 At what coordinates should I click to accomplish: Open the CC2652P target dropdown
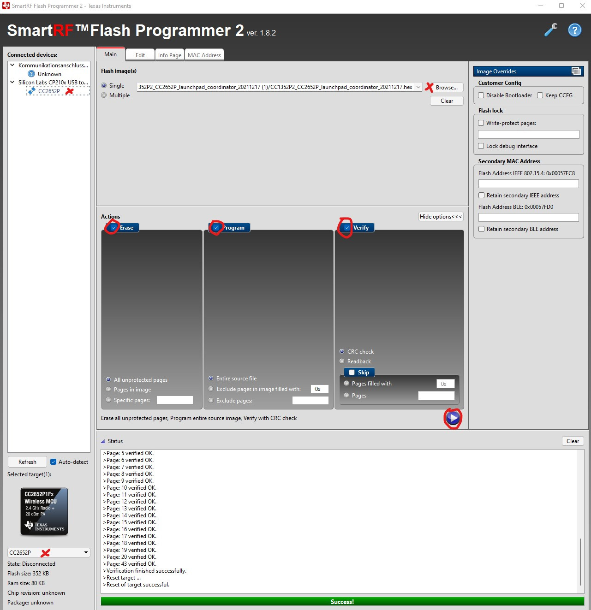pos(86,552)
